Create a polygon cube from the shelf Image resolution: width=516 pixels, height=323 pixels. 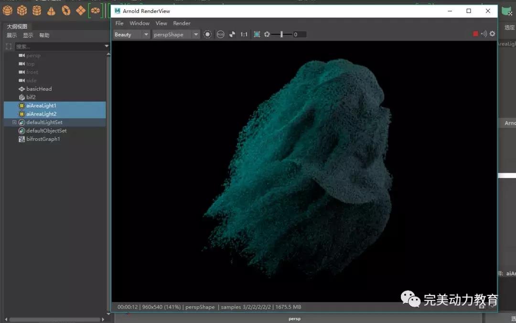22,10
